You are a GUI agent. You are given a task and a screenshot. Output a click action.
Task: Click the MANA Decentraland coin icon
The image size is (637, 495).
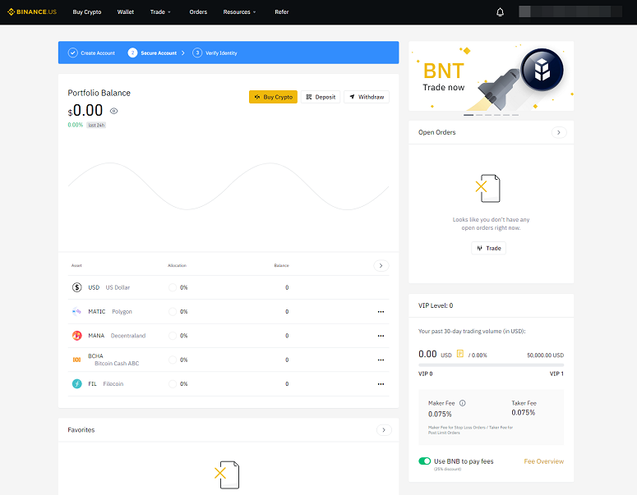[76, 336]
